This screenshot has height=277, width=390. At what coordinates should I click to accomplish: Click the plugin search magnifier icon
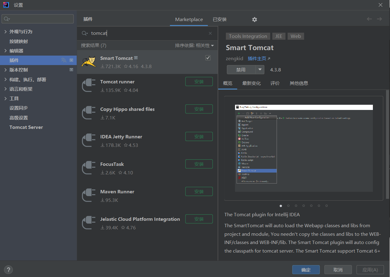tap(85, 33)
